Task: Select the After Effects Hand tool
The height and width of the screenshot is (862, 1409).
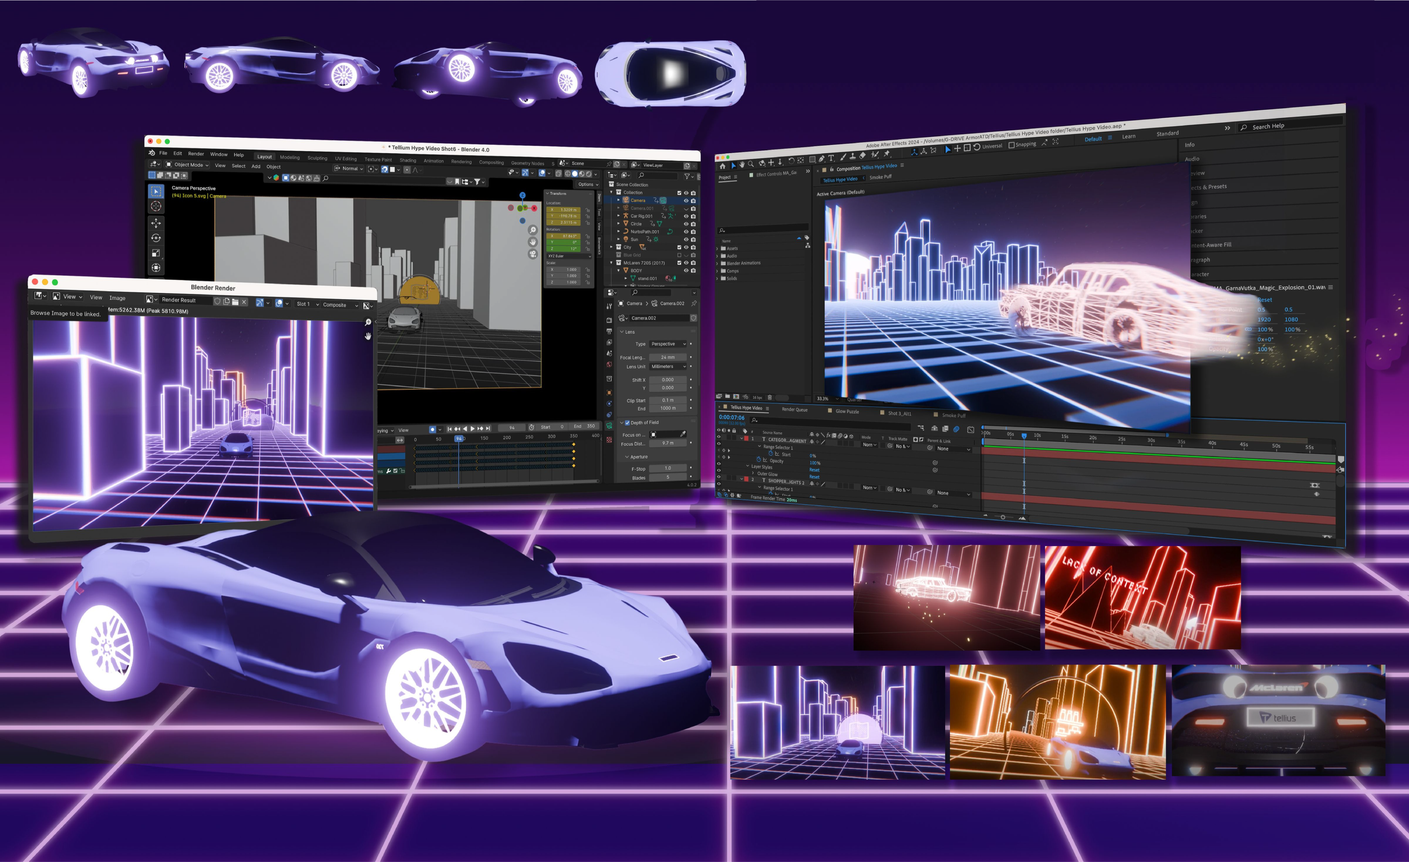Action: pos(742,165)
